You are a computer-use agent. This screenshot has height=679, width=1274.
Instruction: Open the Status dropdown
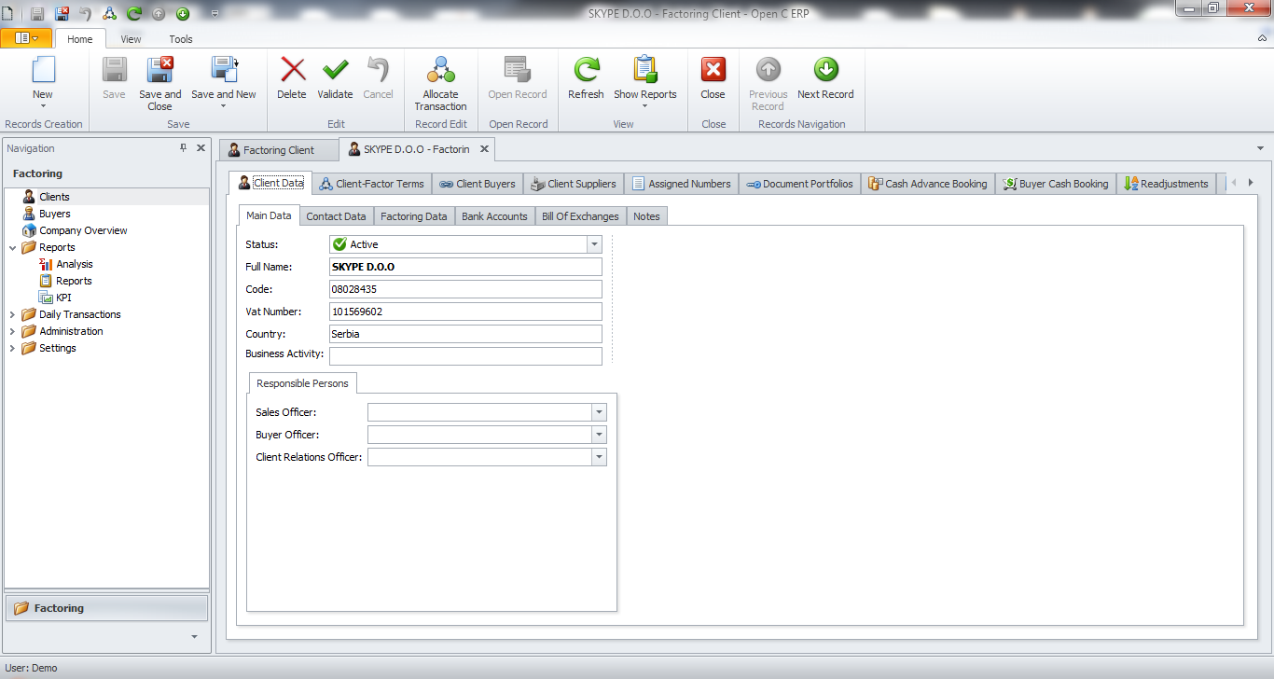pyautogui.click(x=594, y=244)
